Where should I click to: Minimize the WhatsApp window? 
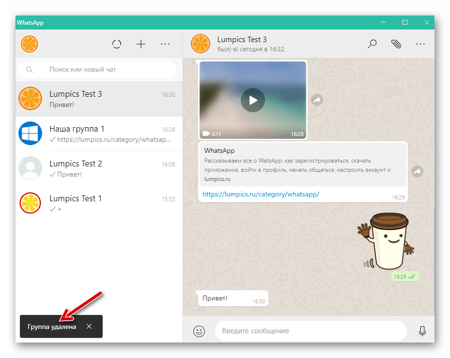coord(383,22)
